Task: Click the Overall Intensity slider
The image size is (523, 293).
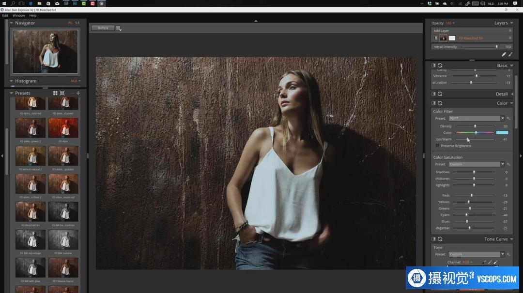Action: [480, 47]
